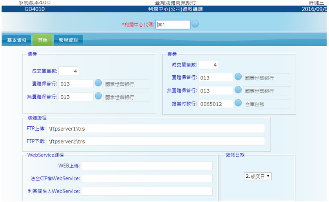Click lookup icon for 債券 無實體保管行
The image size is (329, 202).
98,96
